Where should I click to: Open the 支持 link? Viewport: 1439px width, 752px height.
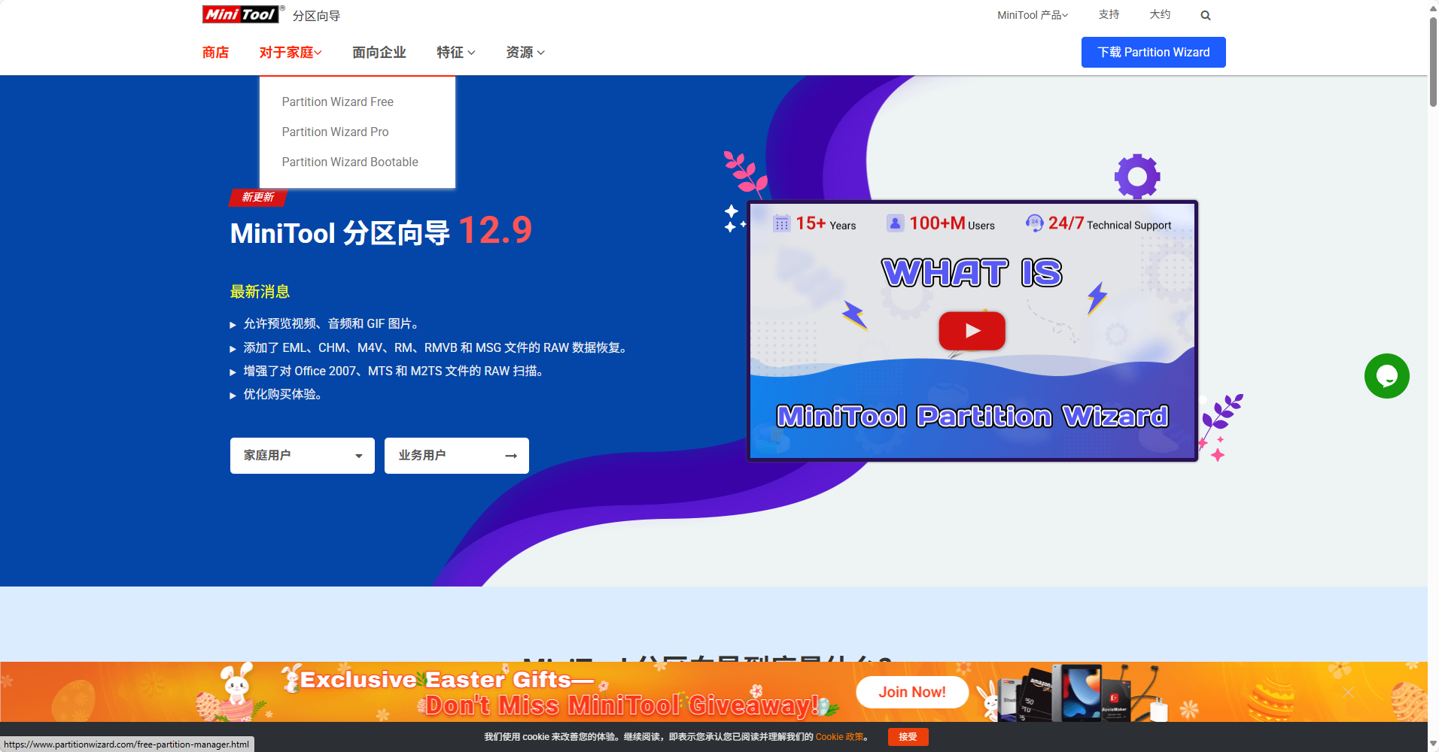[1109, 14]
